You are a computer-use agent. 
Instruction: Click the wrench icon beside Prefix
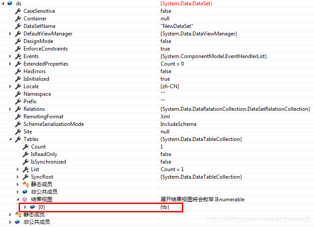tap(18, 102)
